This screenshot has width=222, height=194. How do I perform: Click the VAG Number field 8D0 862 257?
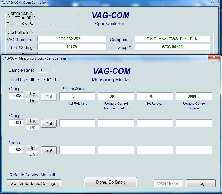coord(72,39)
